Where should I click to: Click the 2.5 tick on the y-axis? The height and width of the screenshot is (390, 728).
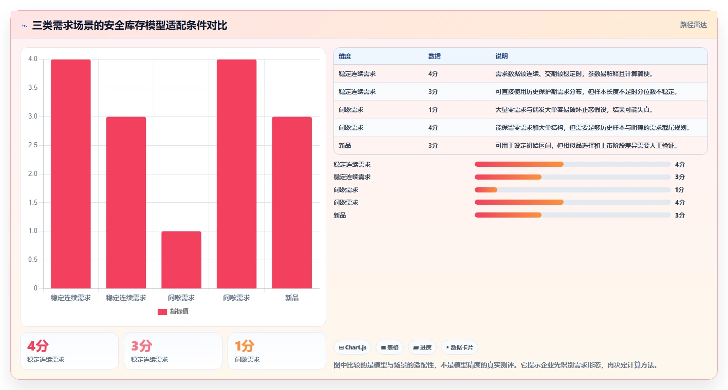32,145
